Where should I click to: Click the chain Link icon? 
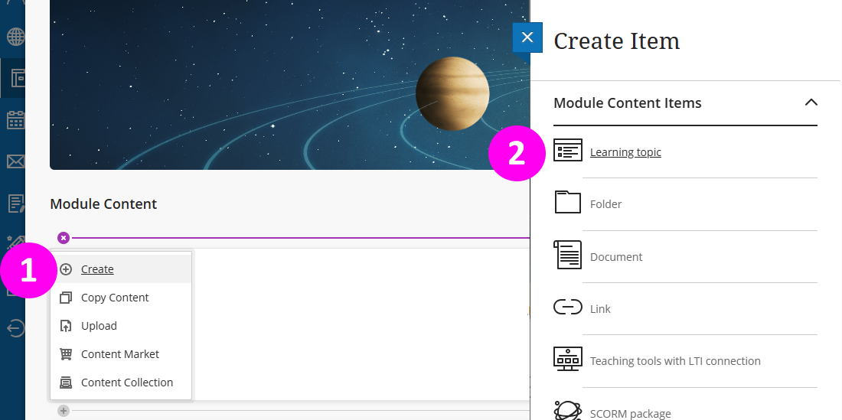click(568, 307)
